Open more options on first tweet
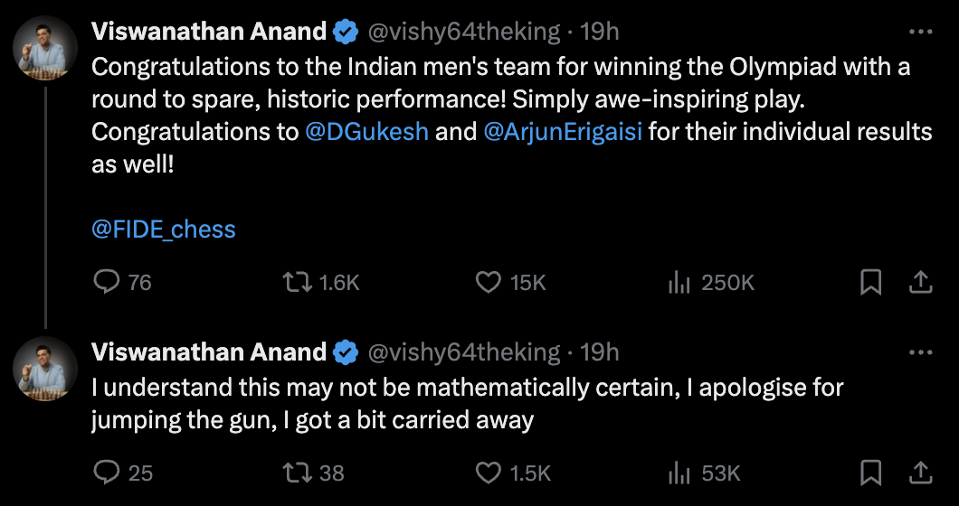This screenshot has width=959, height=506. 919,32
